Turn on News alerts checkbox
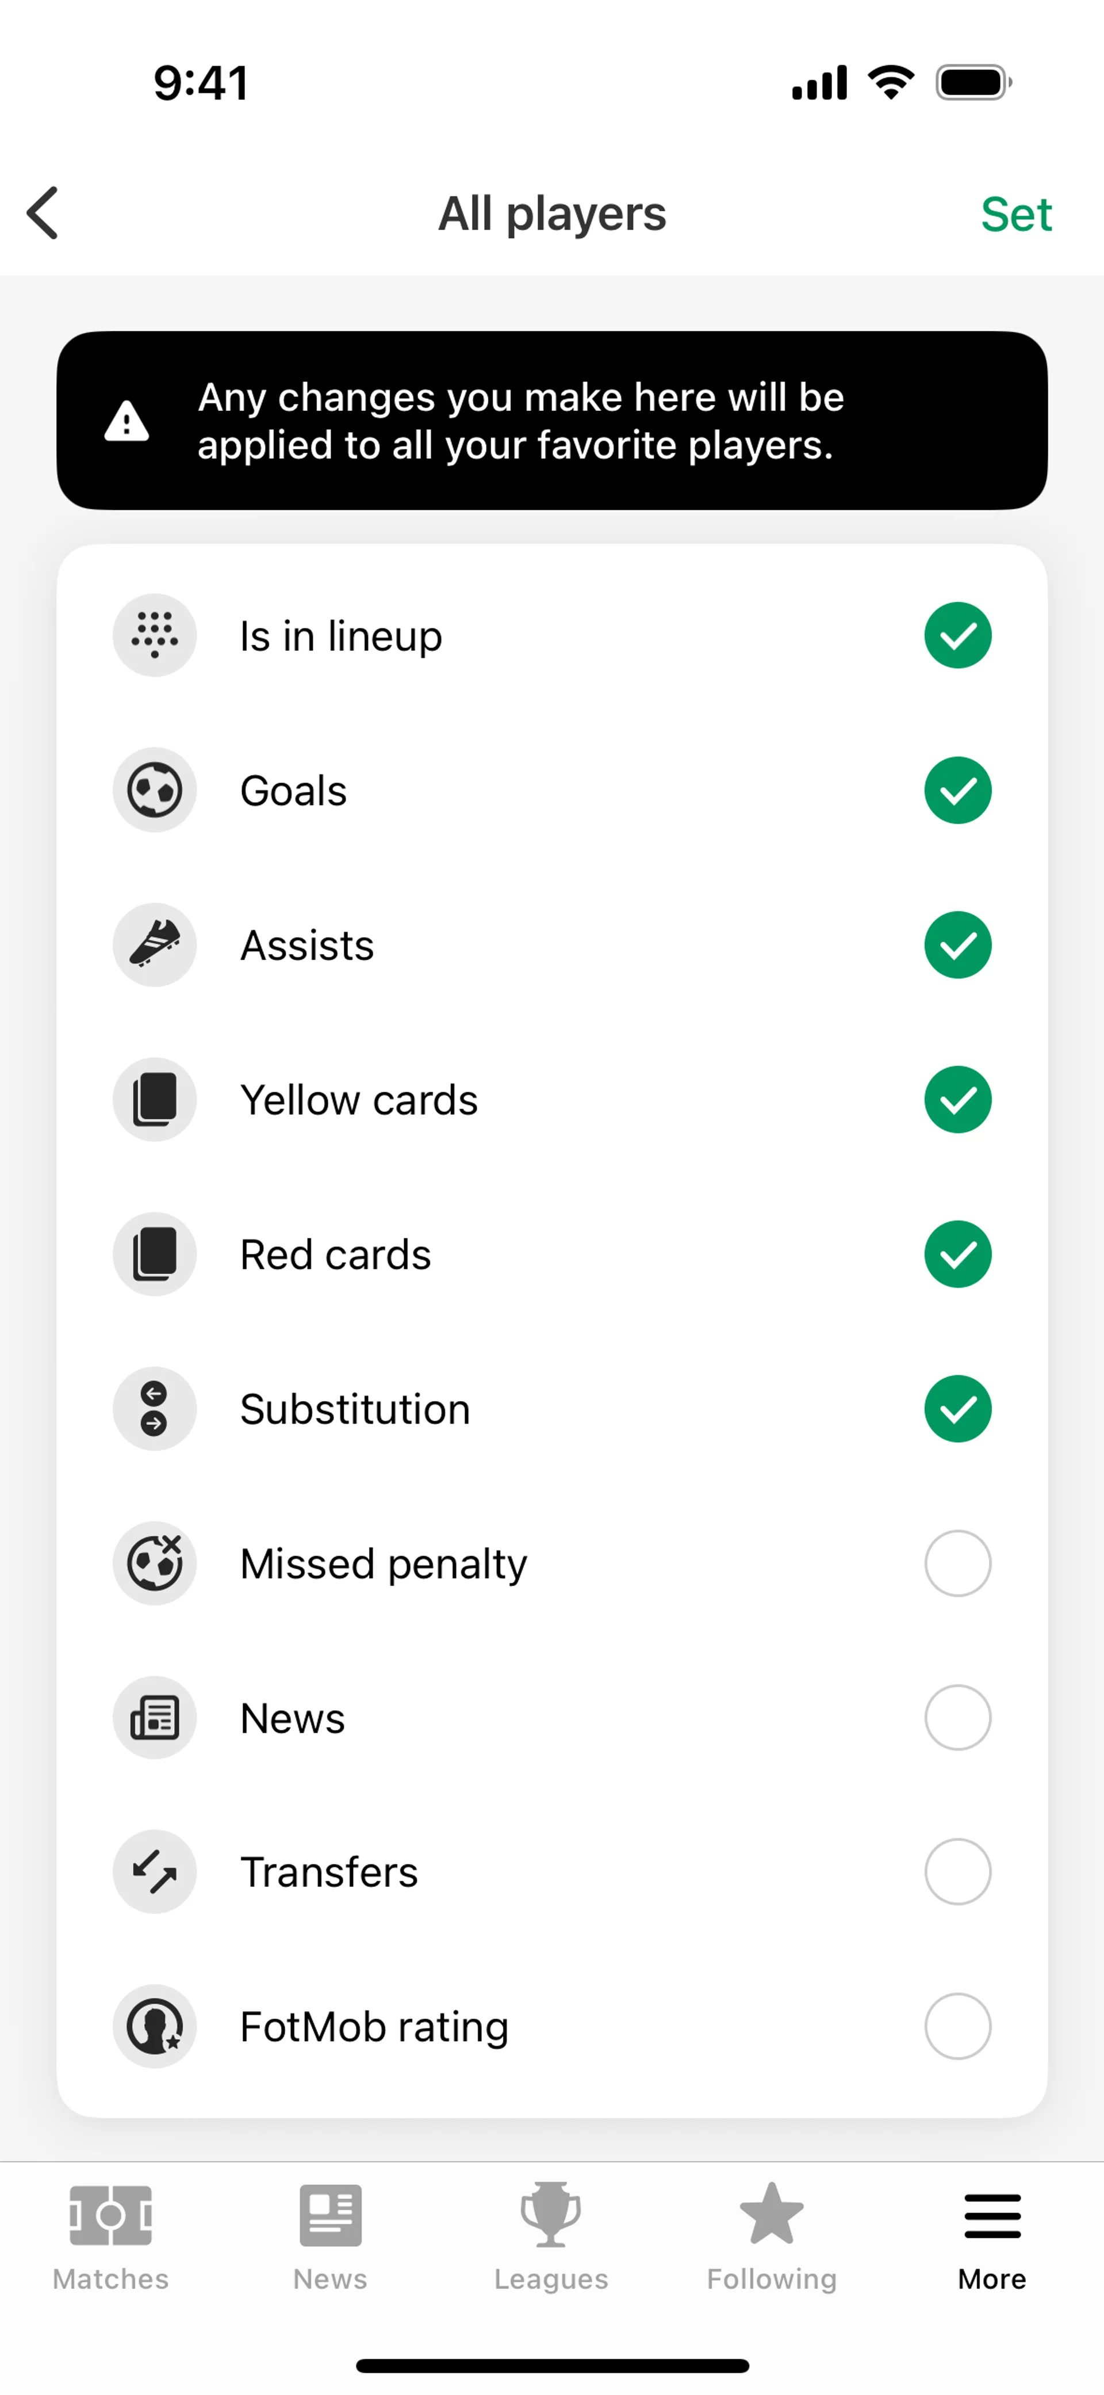This screenshot has height=2395, width=1104. (x=957, y=1717)
